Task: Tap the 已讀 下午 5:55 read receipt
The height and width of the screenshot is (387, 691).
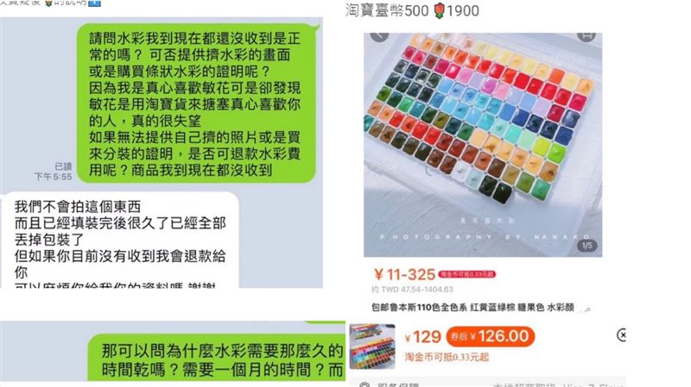Action: pos(54,172)
